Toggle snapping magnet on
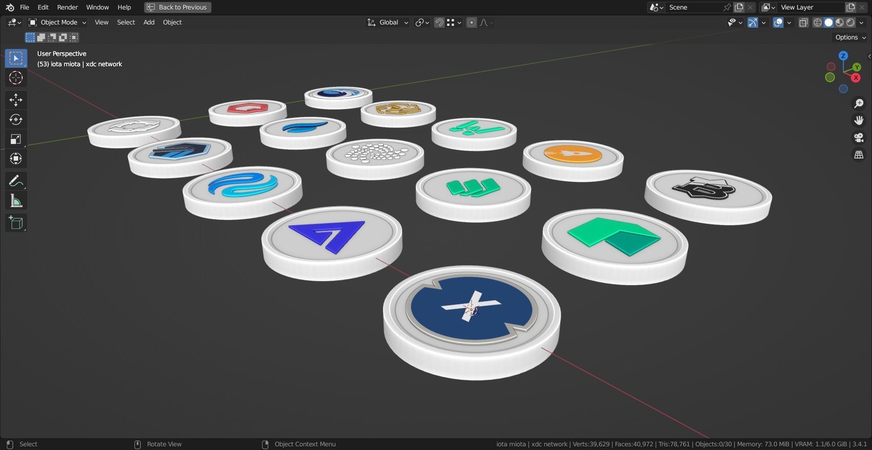872x450 pixels. (439, 22)
